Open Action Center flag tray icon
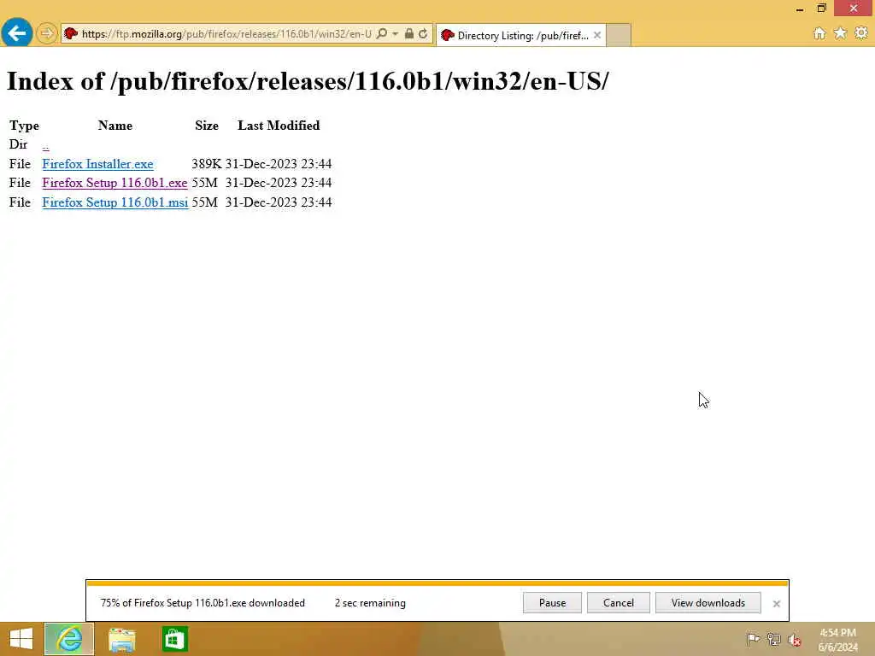The image size is (875, 656). click(753, 639)
